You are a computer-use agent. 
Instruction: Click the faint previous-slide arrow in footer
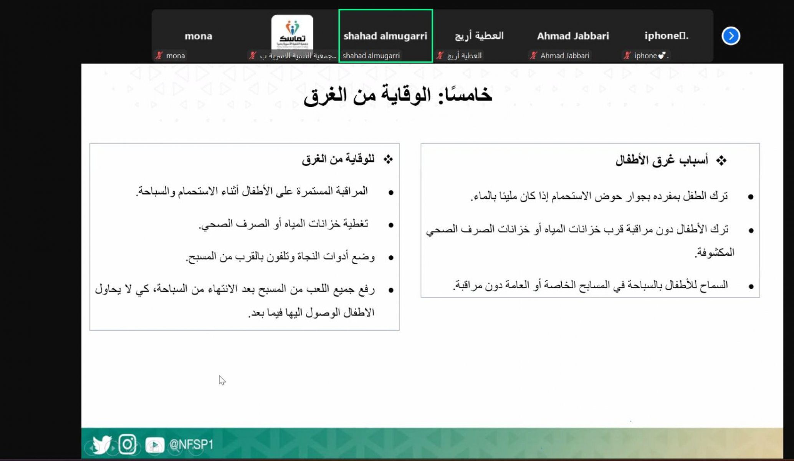(x=91, y=448)
